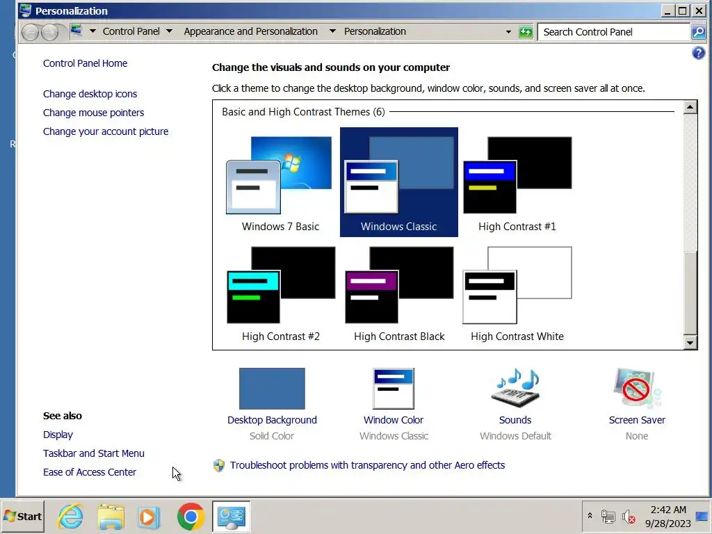Click the Window Color link text

click(x=394, y=420)
